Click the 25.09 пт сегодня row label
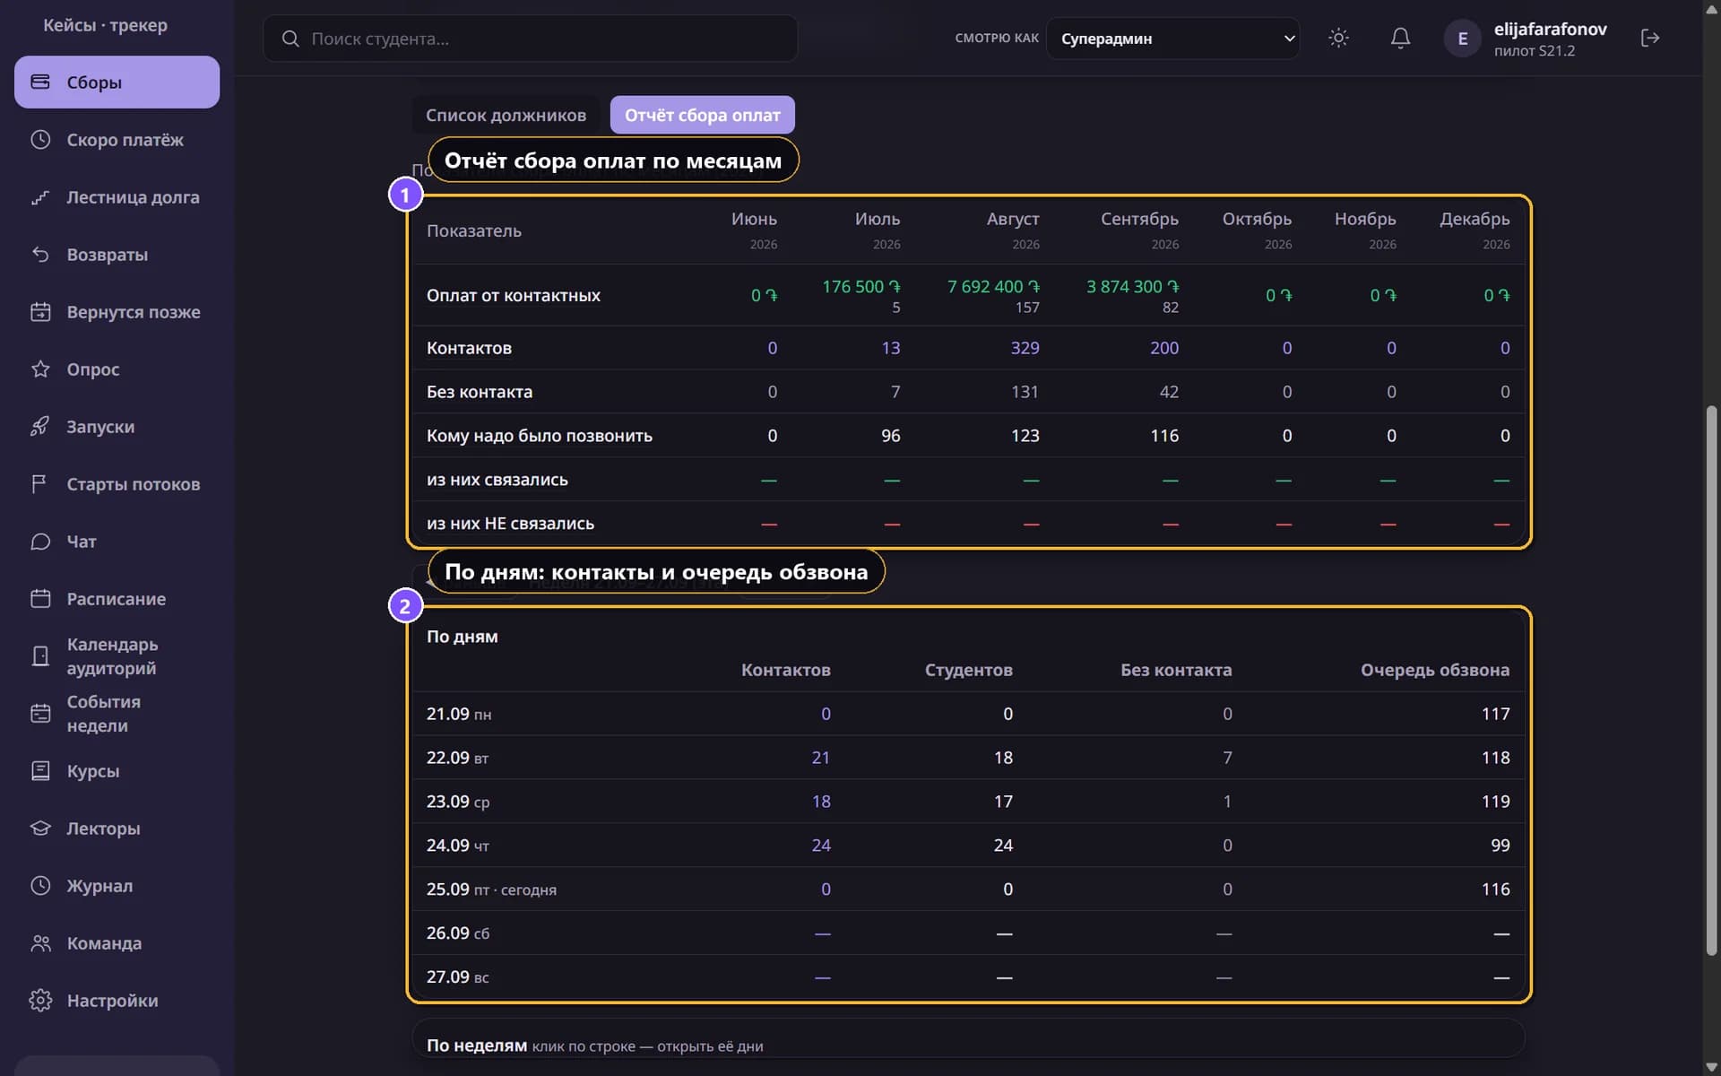Image resolution: width=1721 pixels, height=1076 pixels. coord(491,889)
